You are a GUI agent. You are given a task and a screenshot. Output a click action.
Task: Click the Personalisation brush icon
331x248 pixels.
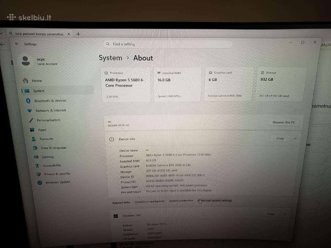pos(31,120)
